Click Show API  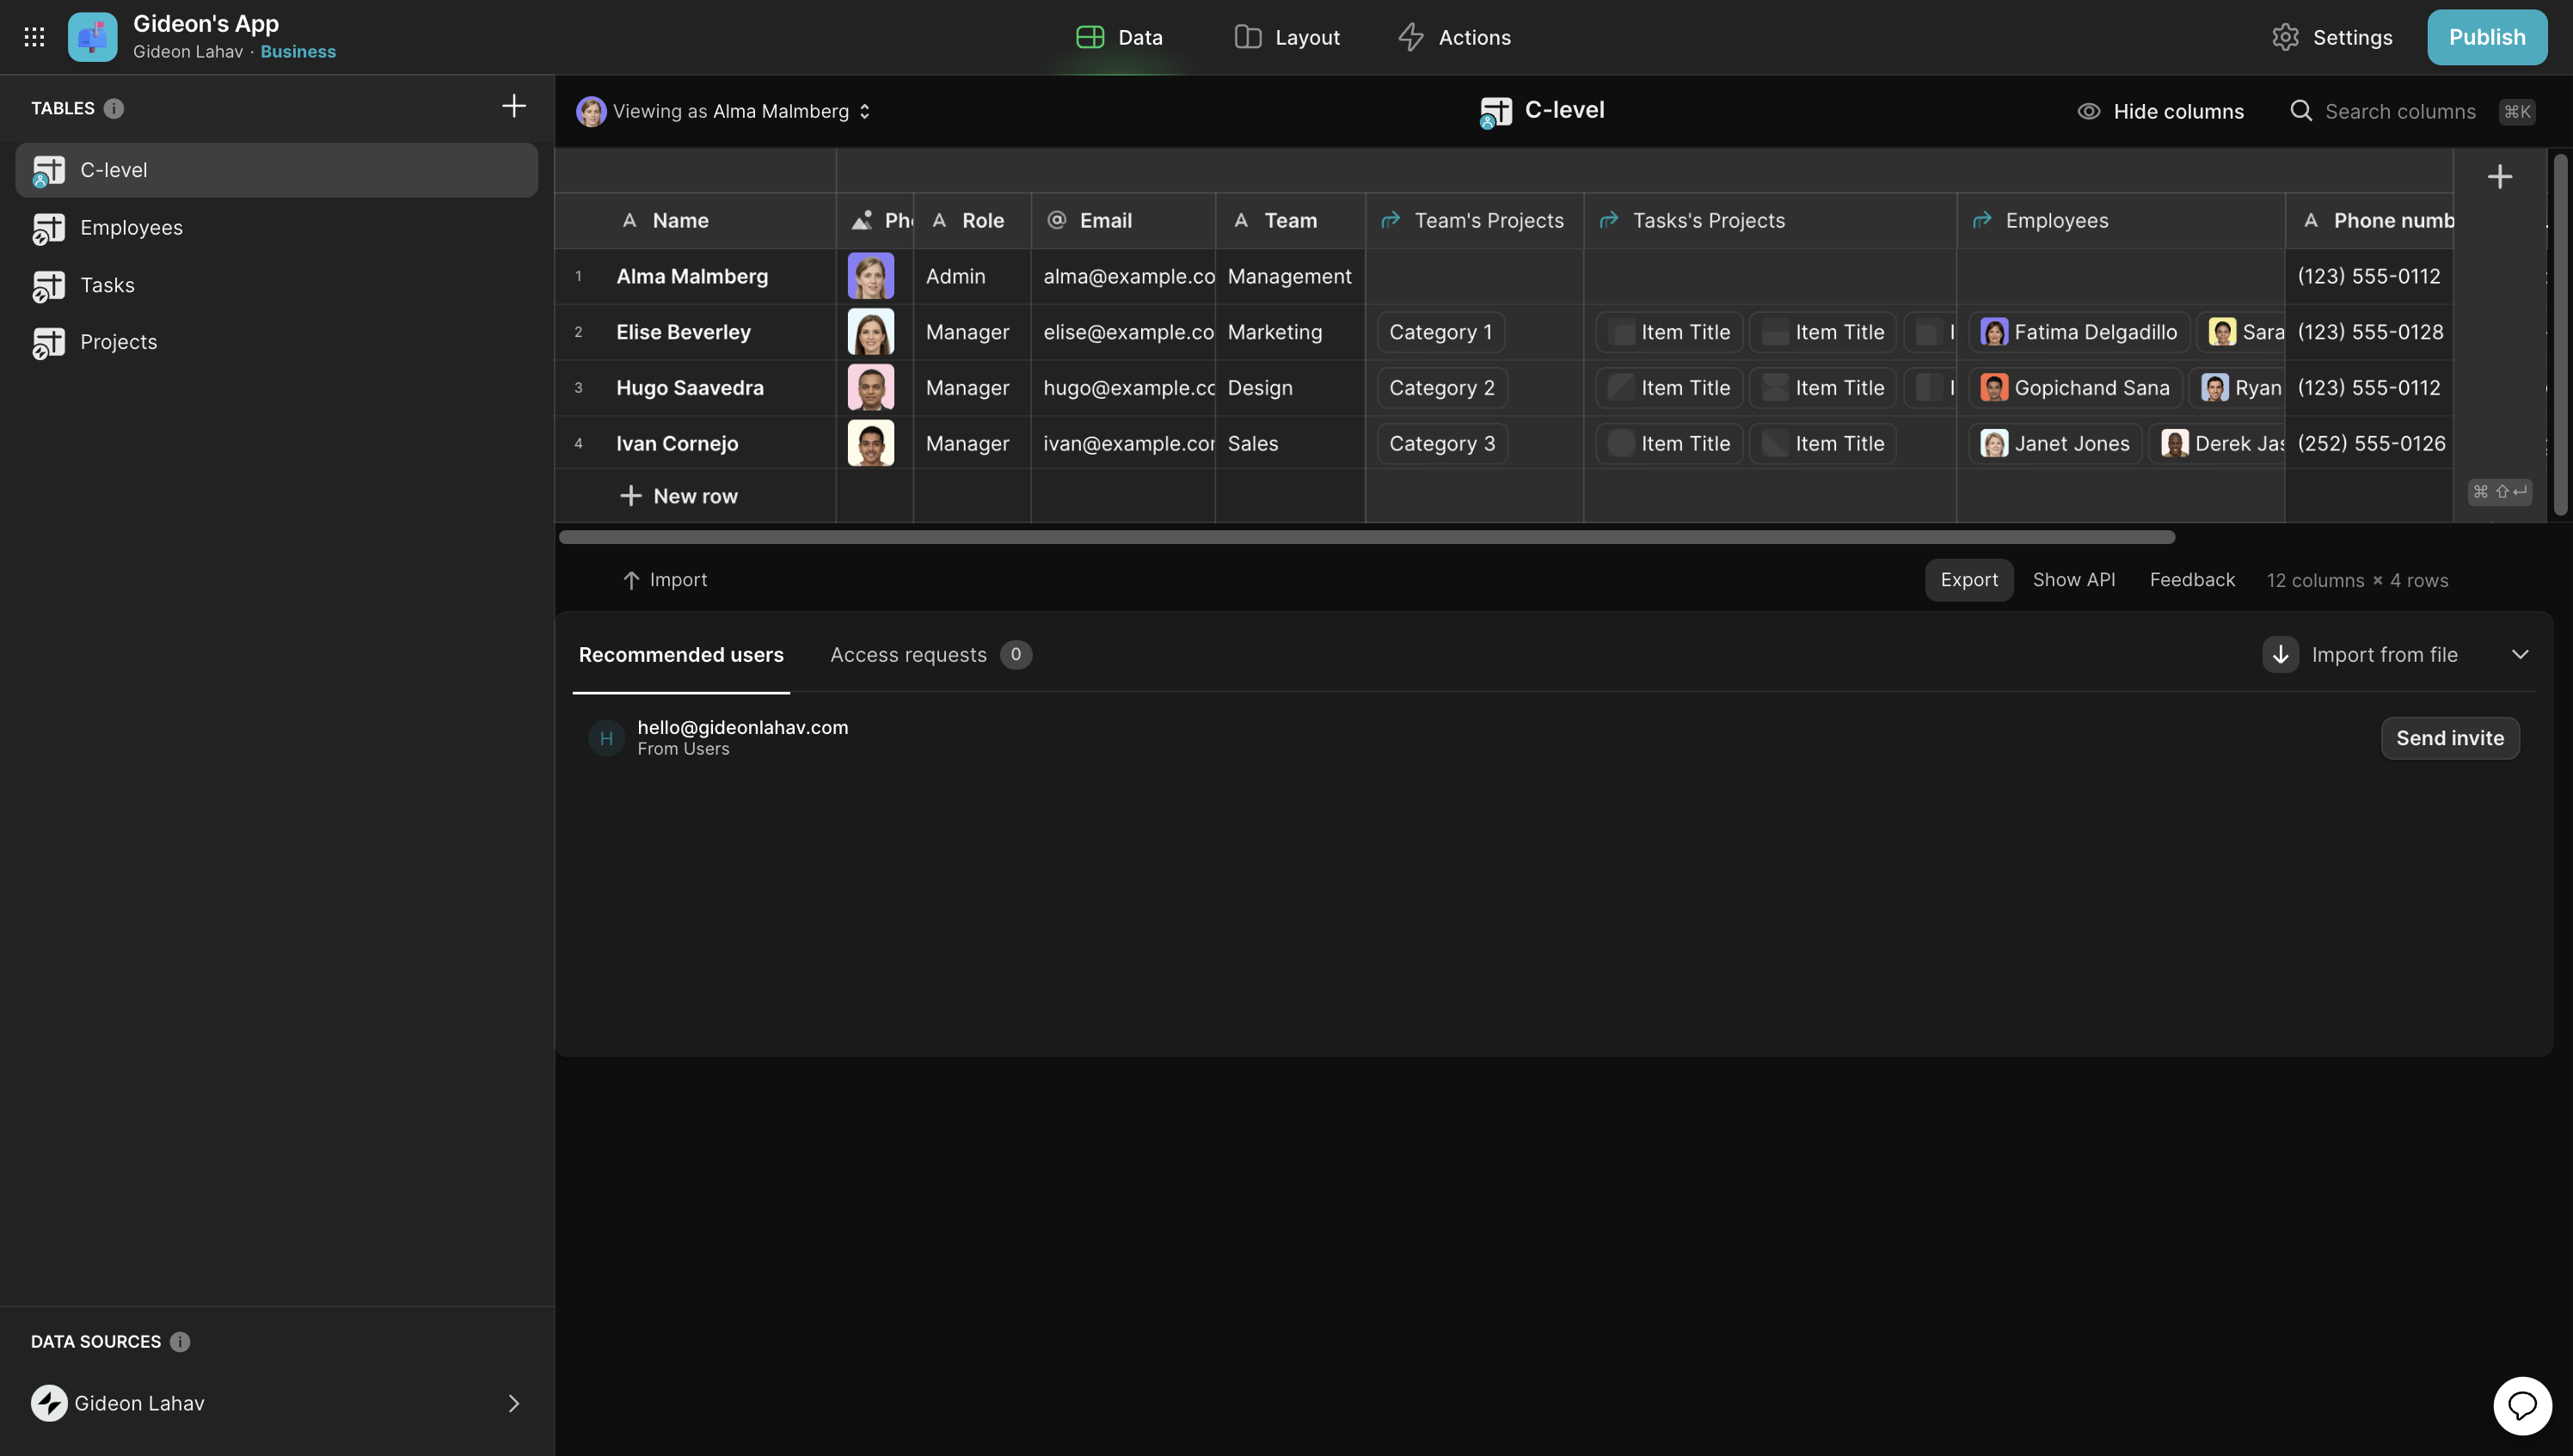[2074, 580]
